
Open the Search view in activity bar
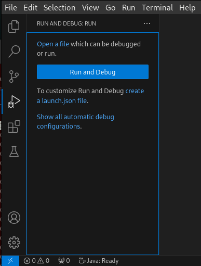click(x=14, y=52)
